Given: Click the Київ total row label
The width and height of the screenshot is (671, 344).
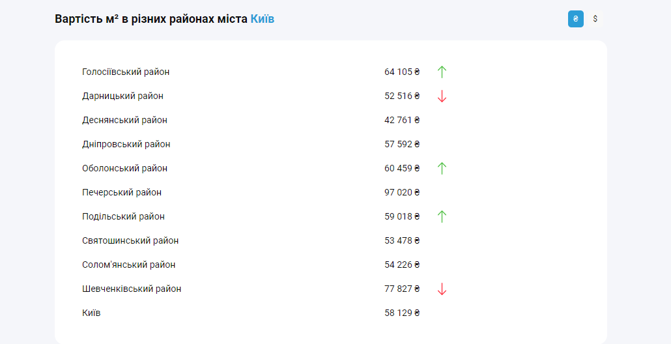Looking at the screenshot, I should tap(91, 313).
